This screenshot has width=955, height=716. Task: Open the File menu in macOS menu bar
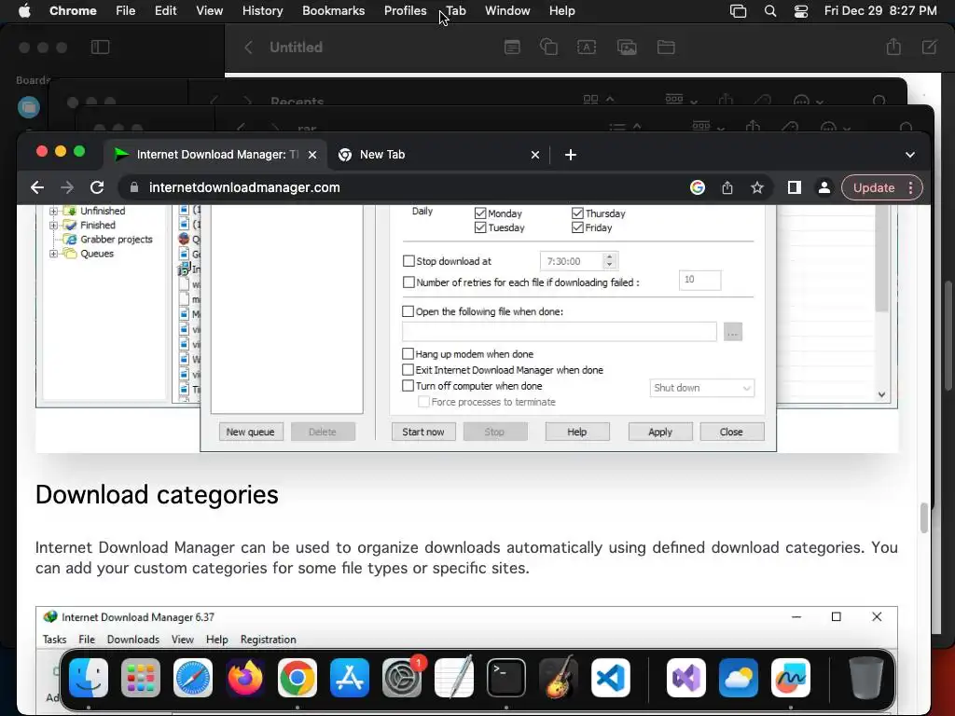coord(126,11)
